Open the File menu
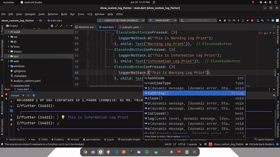The height and width of the screenshot is (157, 280). point(3,14)
